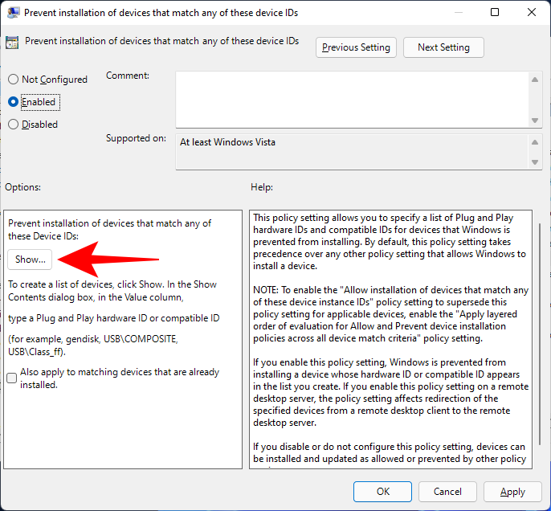Viewport: 551px width, 511px height.
Task: Click the policy setting icon beside the heading
Action: tap(14, 42)
